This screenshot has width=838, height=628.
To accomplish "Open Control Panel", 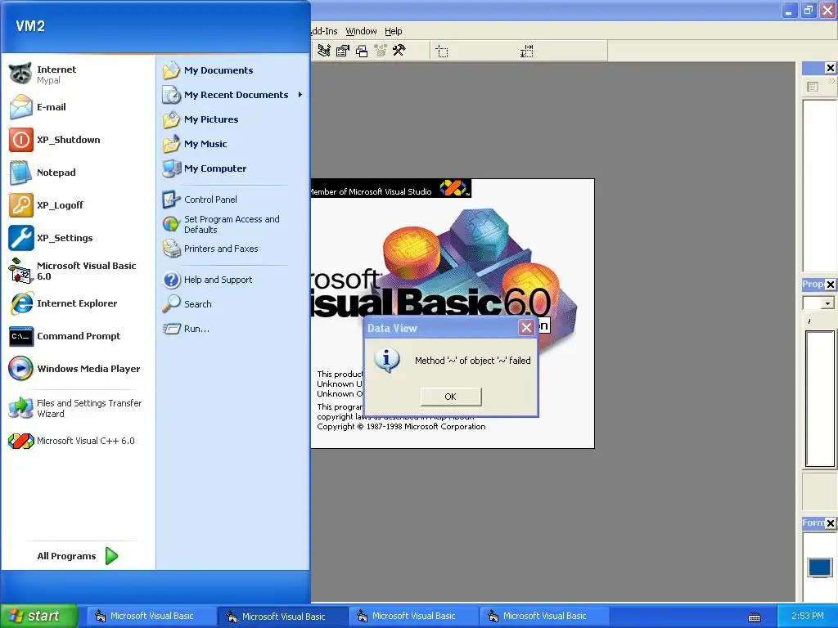I will 233,200.
